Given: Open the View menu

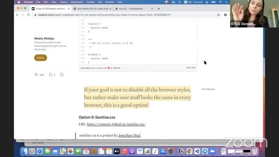Looking at the screenshot, I should 54,2.
